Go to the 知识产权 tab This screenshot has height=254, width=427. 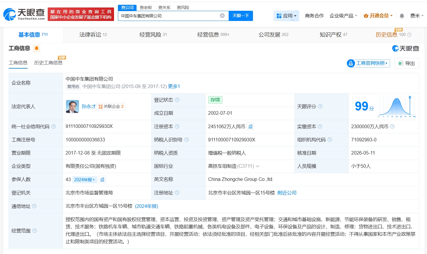[333, 35]
